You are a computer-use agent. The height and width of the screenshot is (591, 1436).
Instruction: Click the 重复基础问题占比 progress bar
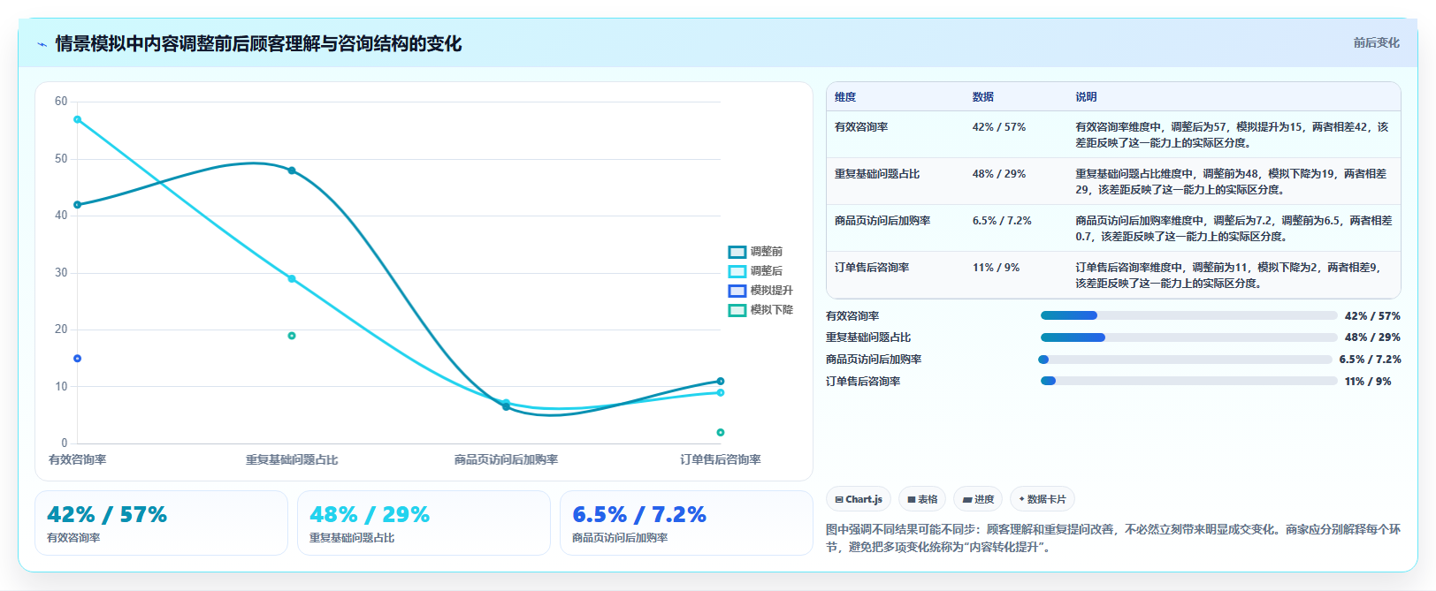pos(1188,337)
